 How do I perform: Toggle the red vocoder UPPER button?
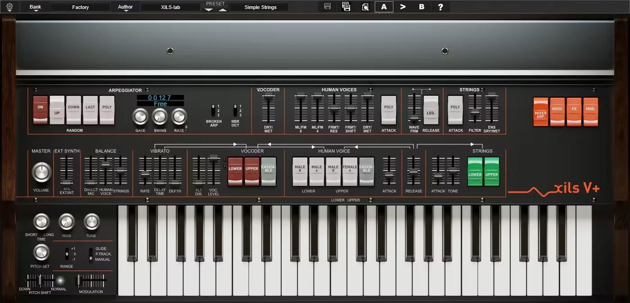252,171
